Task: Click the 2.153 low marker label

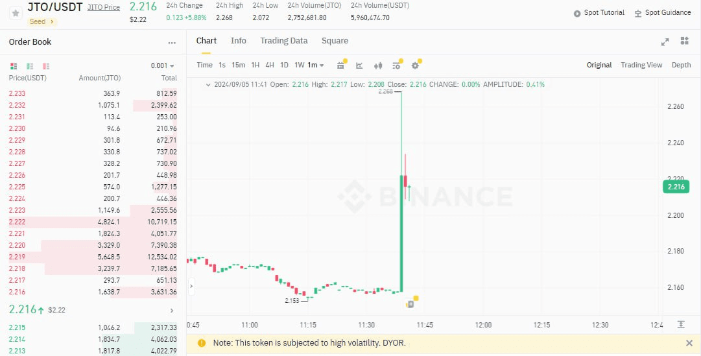Action: [x=292, y=300]
